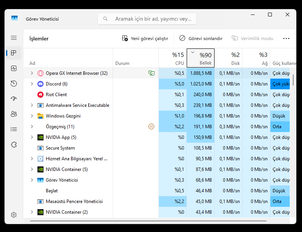Click the horizontal scrollbar at bottom
Screen dimensions: 302x232
pos(148,221)
